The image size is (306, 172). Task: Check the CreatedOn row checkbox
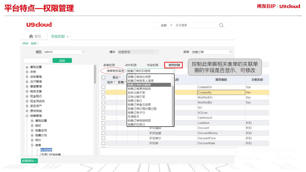pyautogui.click(x=103, y=87)
